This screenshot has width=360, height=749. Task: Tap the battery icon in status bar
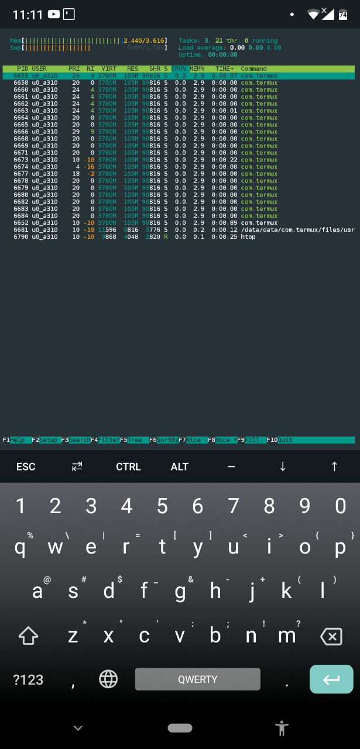342,14
